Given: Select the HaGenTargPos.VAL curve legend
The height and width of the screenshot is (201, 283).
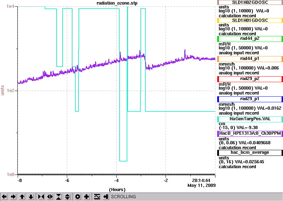Looking at the screenshot, I should [x=250, y=119].
